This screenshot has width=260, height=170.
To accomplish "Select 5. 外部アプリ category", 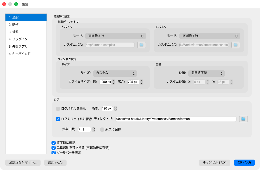I will [x=26, y=47].
